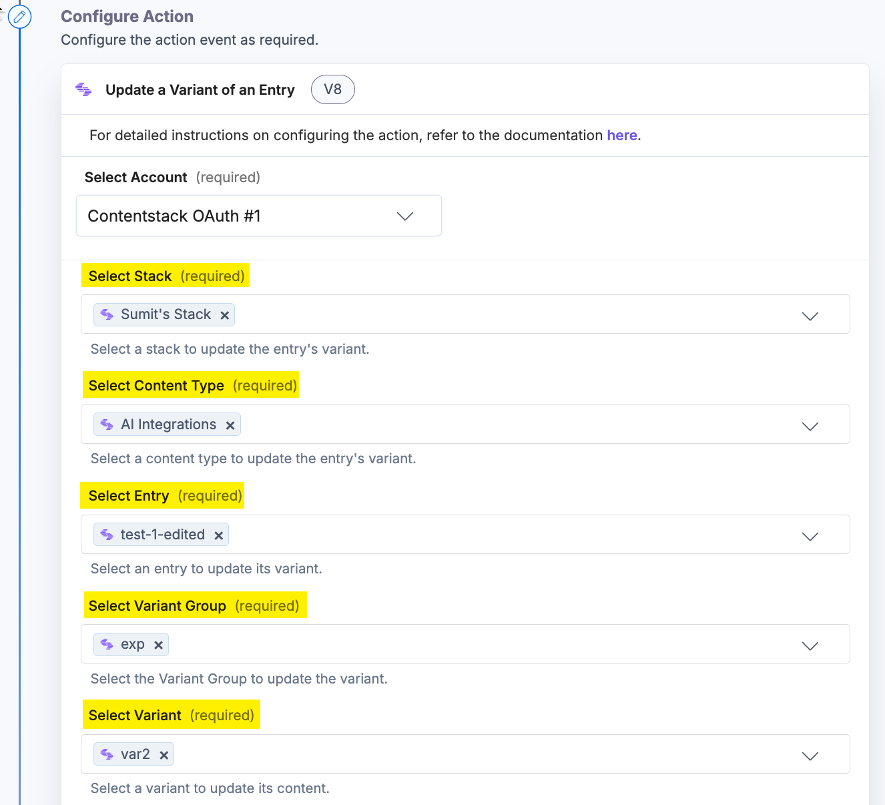Click the Select Account label

click(136, 178)
